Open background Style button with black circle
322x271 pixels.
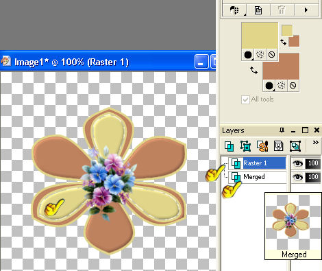269,86
